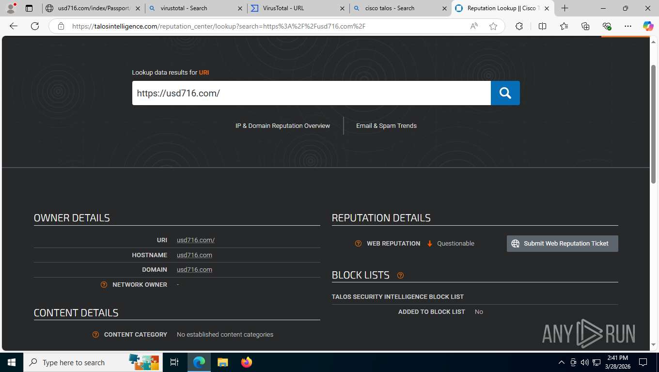
Task: Click the scrollbar down arrow
Action: coord(653,344)
